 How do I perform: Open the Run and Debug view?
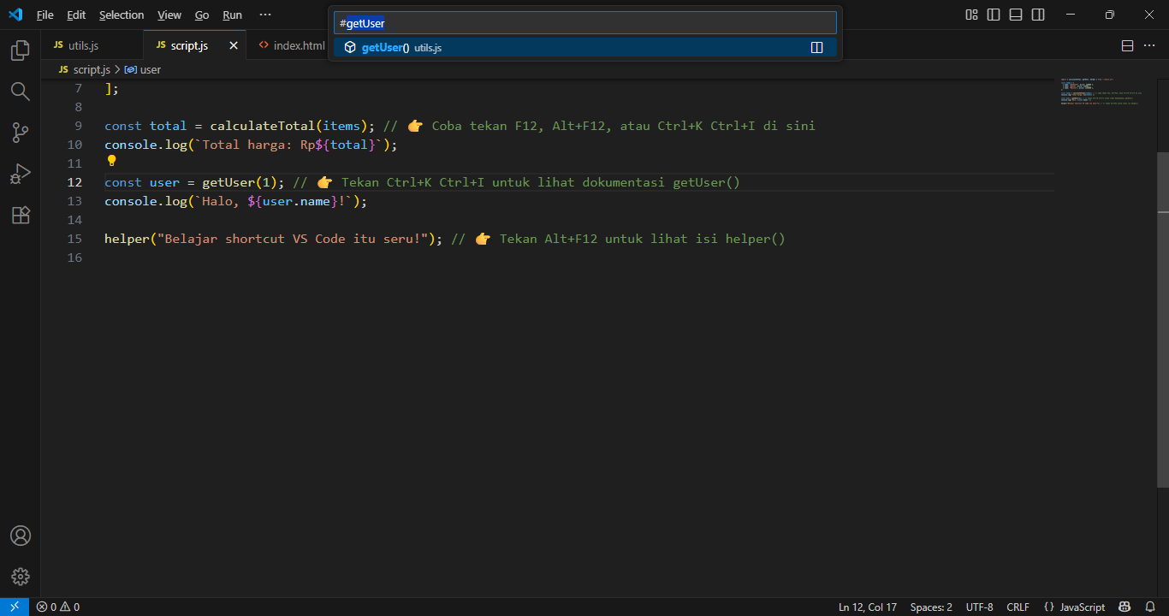point(19,174)
